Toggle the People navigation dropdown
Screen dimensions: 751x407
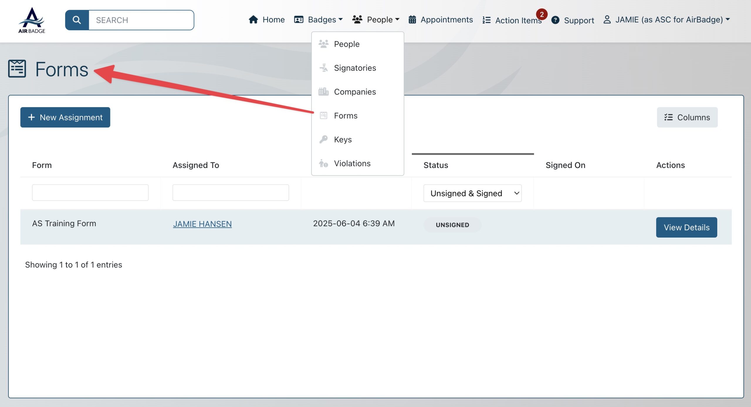click(376, 20)
